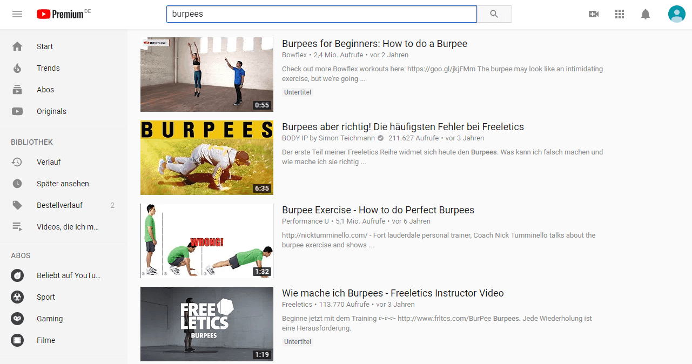Click the Bestellverlauf count 2
The width and height of the screenshot is (692, 364).
tap(112, 205)
